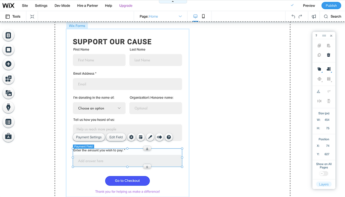This screenshot has width=345, height=197.
Task: Click the Y position value 627
Action: (x=327, y=154)
